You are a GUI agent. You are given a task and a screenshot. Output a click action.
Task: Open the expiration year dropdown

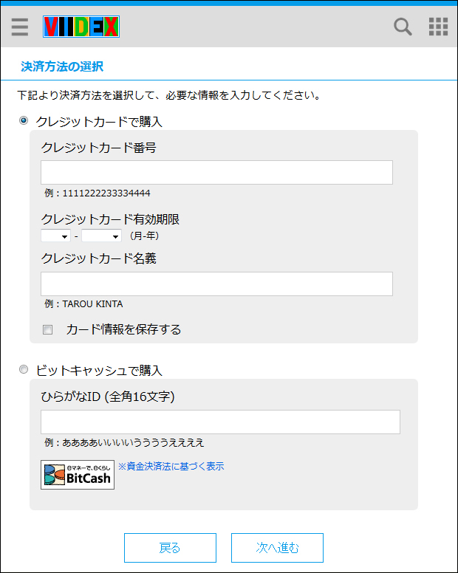tap(102, 236)
